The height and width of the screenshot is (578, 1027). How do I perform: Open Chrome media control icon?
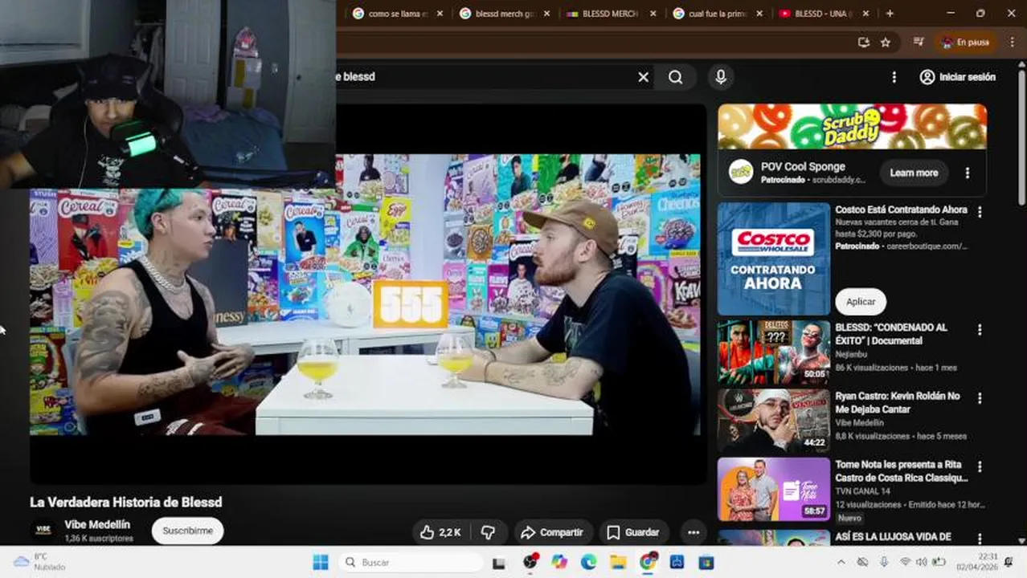click(919, 43)
